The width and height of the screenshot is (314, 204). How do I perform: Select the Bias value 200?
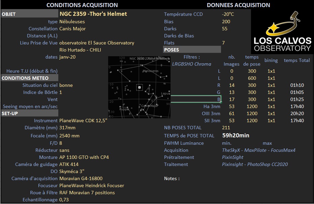[226, 22]
